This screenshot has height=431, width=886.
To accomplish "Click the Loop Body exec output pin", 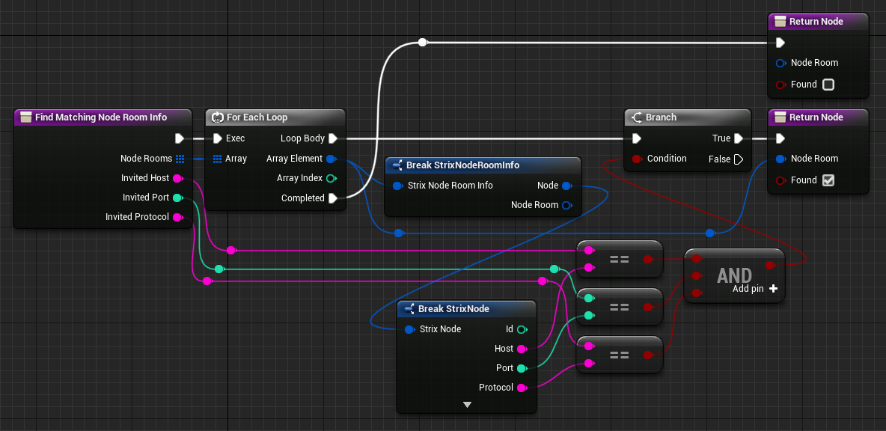I will (x=332, y=138).
